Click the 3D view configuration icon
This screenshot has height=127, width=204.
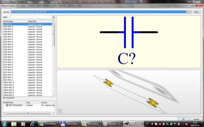click(60, 111)
